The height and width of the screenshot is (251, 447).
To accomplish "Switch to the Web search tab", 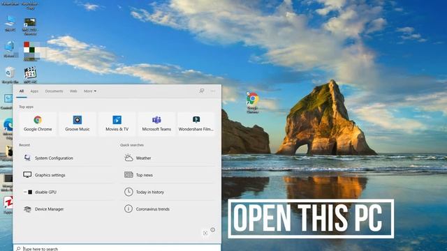I will pyautogui.click(x=73, y=91).
